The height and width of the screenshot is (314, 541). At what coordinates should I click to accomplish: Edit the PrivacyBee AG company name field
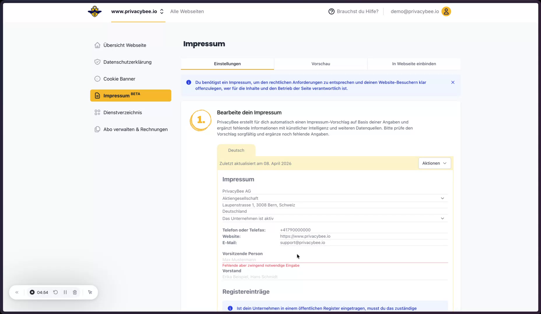[335, 191]
